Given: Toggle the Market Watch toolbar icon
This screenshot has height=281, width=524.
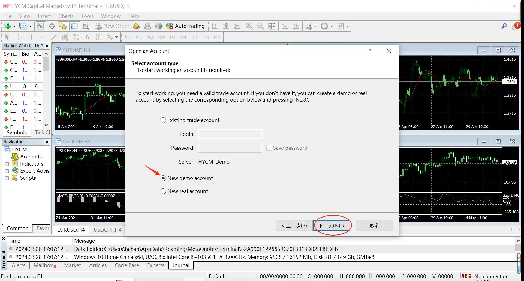Looking at the screenshot, I should click(x=40, y=26).
